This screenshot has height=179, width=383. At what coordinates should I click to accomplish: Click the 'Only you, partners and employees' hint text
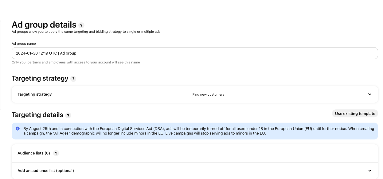(76, 62)
